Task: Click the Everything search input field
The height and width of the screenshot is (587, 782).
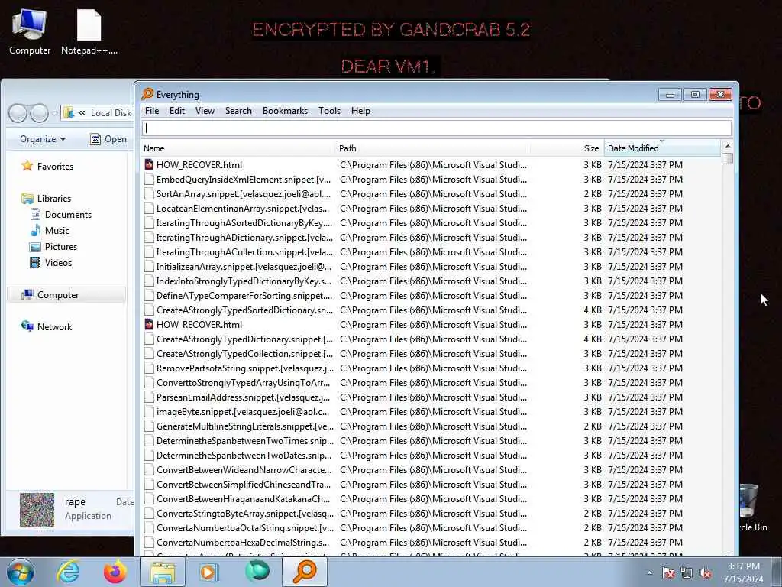Action: [436, 128]
